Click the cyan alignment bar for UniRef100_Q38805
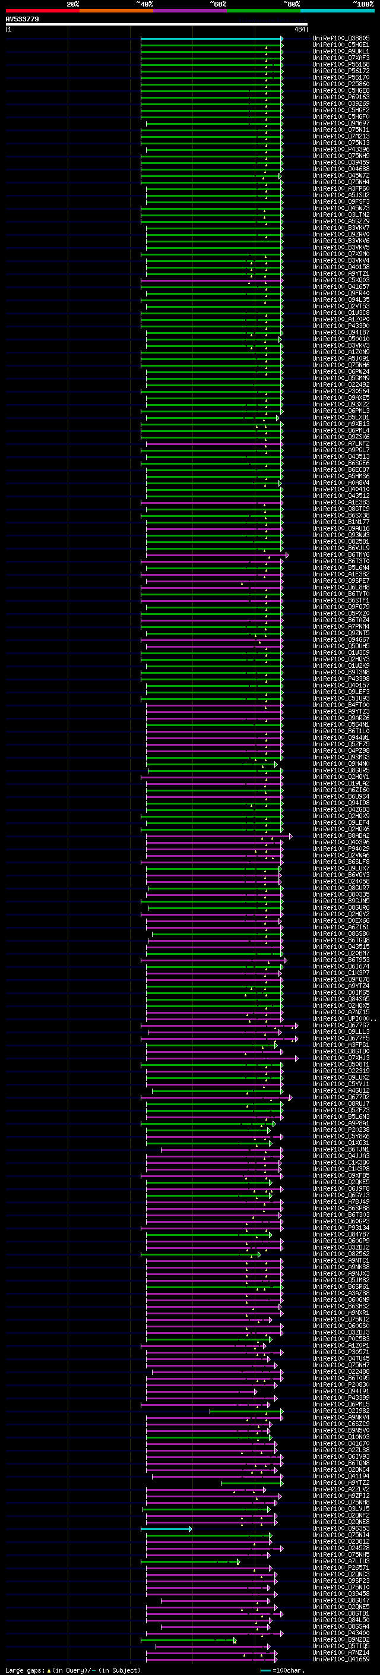 click(x=212, y=39)
